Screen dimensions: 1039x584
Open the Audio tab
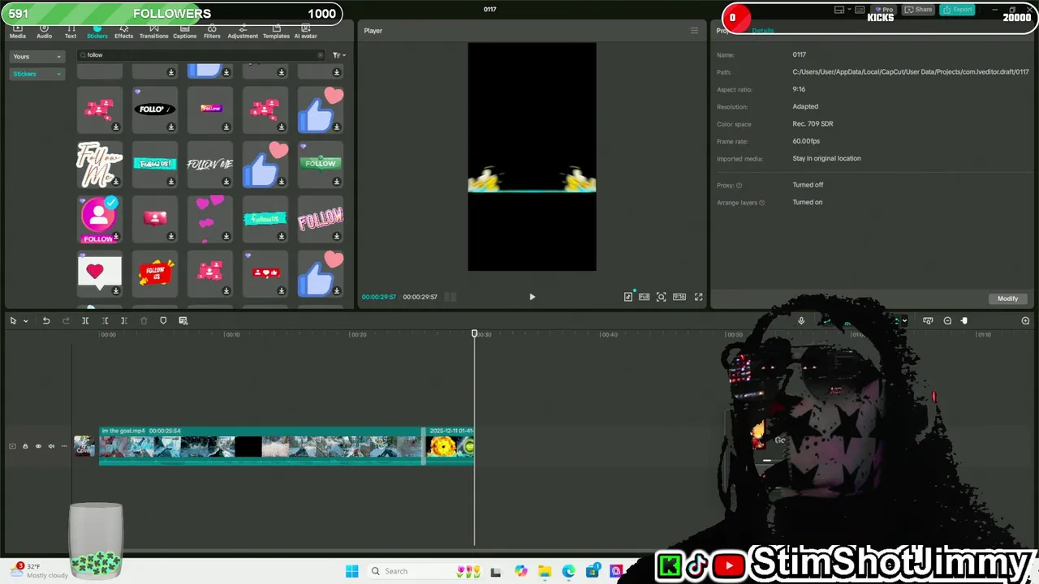(44, 32)
